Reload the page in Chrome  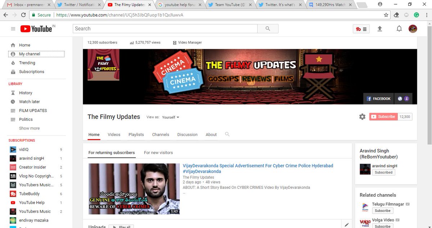pyautogui.click(x=23, y=15)
